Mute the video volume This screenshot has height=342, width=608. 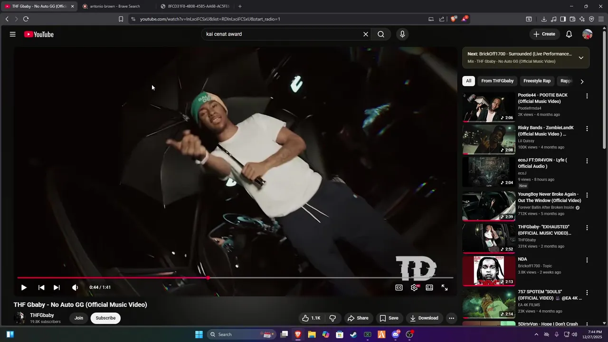(x=75, y=287)
